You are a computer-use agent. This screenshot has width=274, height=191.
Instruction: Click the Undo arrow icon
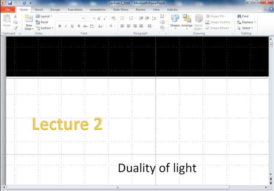coord(15,3)
